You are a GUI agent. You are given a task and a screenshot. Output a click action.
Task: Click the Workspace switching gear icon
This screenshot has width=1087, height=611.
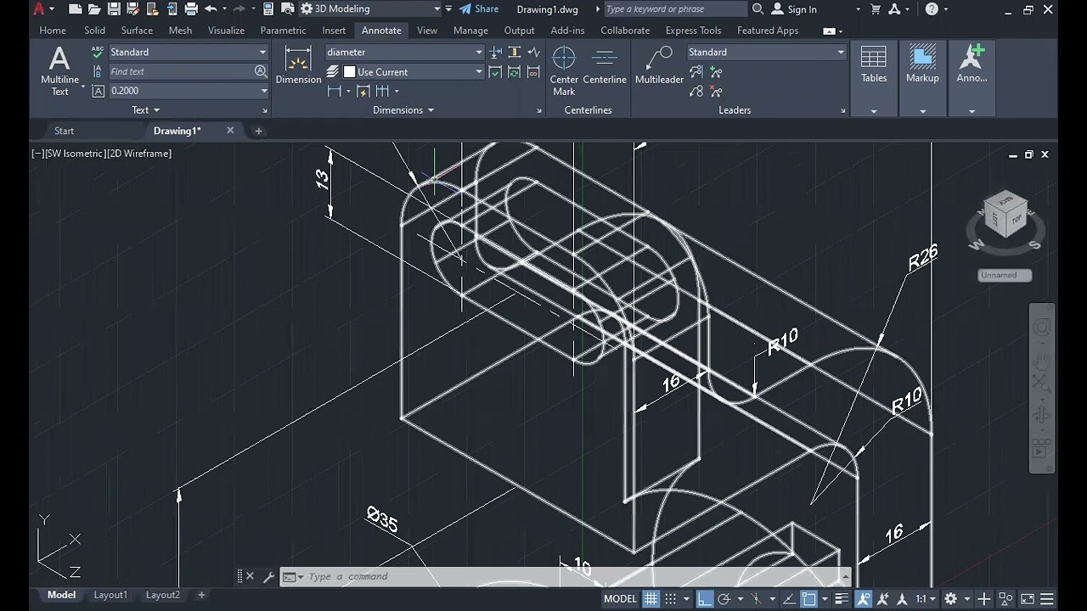(x=950, y=599)
